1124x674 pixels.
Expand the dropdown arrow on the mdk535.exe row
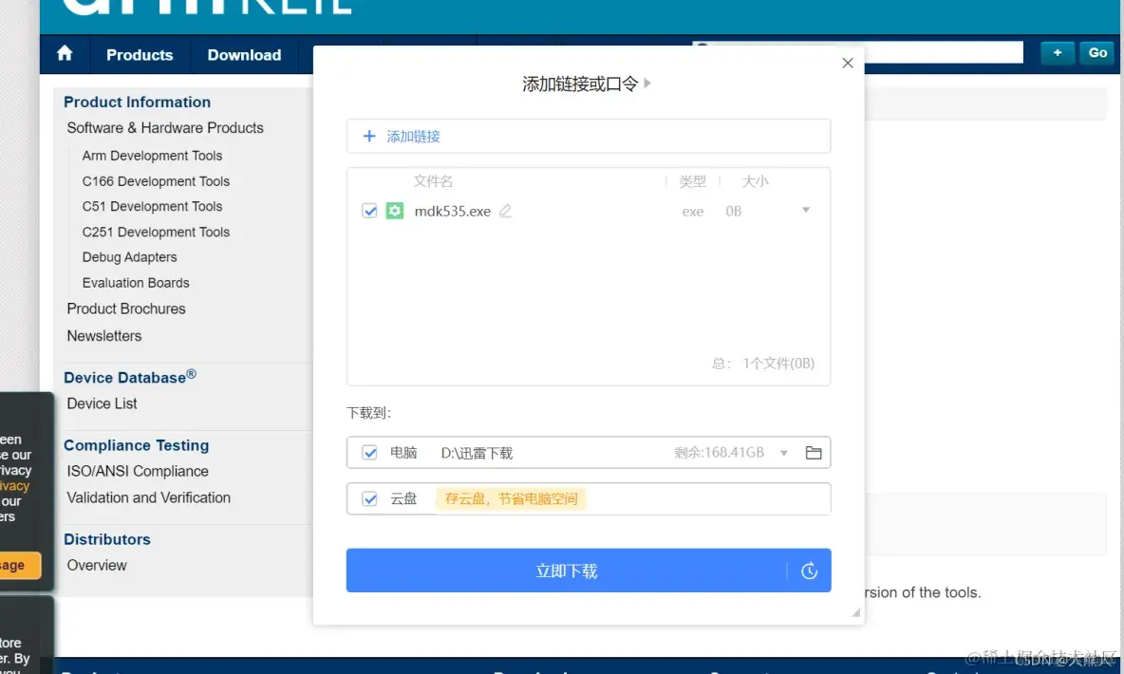(x=806, y=212)
